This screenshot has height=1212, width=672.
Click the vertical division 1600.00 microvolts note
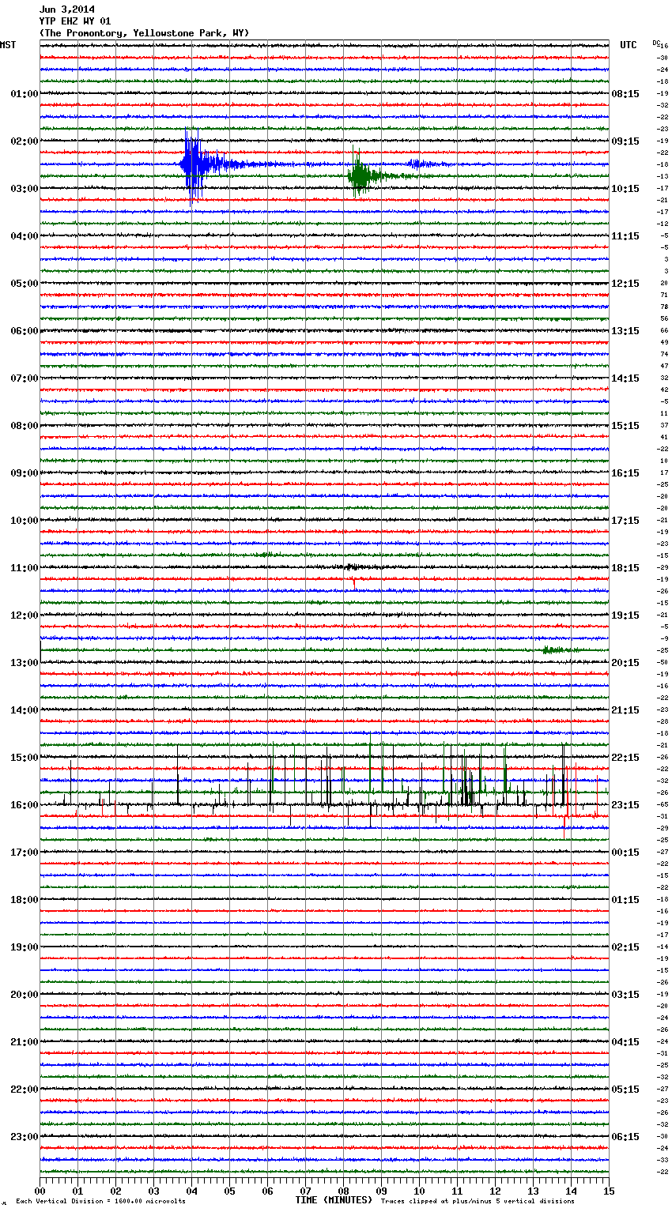[x=101, y=1201]
